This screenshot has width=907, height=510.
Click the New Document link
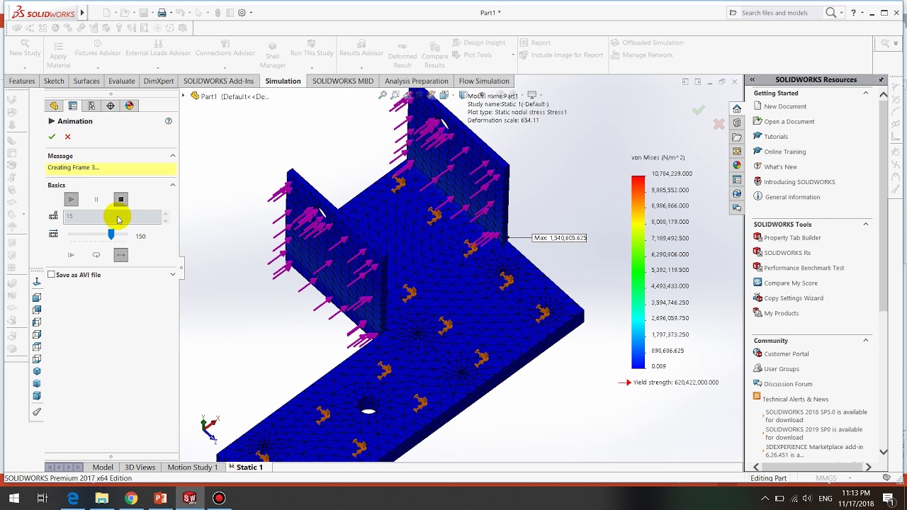tap(785, 106)
